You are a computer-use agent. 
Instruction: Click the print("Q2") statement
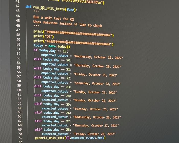[44, 36]
